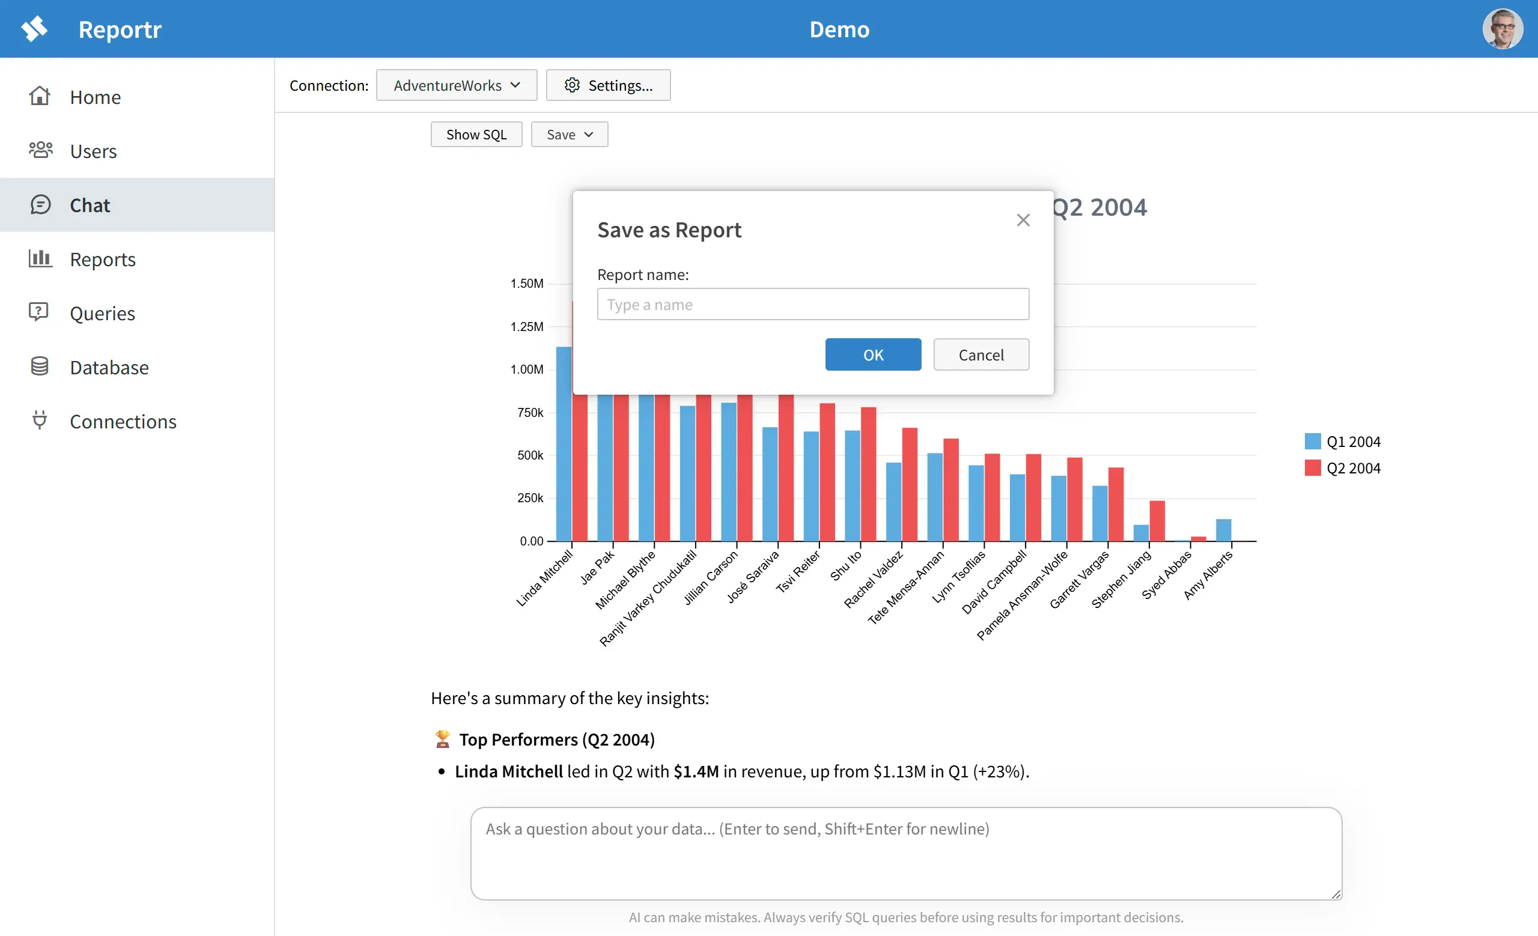
Task: Click the Reportr logo icon
Action: pos(34,29)
